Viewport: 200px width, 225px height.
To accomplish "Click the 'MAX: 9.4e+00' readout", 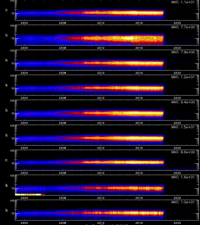I will [x=183, y=102].
